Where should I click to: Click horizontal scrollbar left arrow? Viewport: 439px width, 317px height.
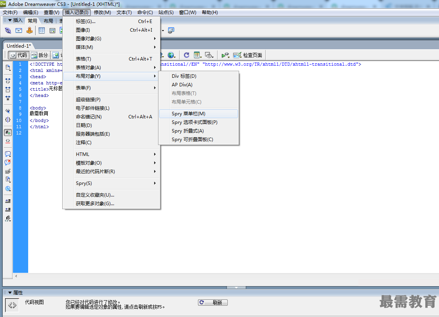(x=16, y=276)
